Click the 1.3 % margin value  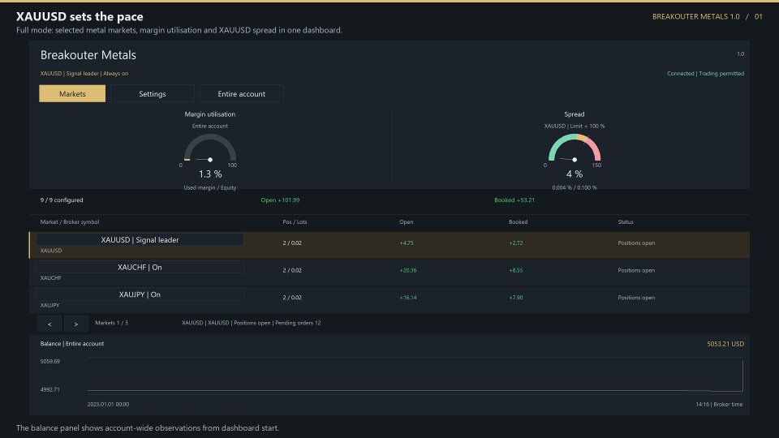pos(210,174)
